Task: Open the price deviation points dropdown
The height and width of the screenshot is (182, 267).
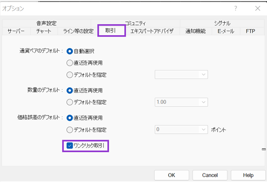Action: pos(182,129)
